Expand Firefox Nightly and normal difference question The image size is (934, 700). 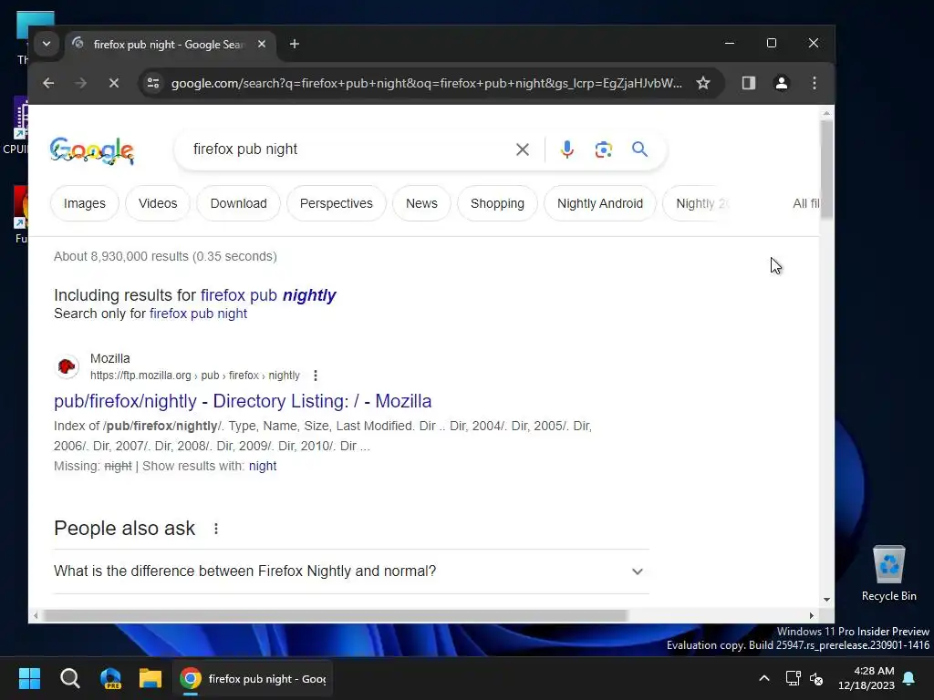(351, 571)
